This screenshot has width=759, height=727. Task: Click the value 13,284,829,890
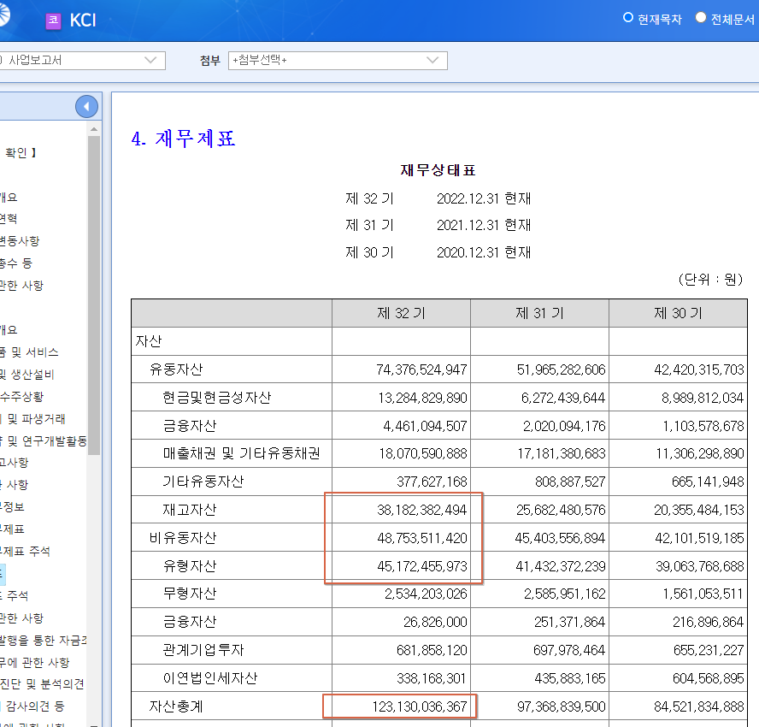(422, 398)
